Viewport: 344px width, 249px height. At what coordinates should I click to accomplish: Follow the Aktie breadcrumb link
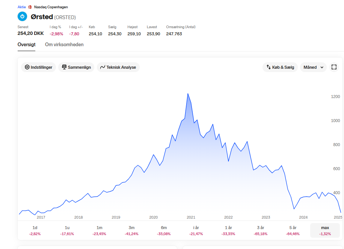(x=22, y=7)
